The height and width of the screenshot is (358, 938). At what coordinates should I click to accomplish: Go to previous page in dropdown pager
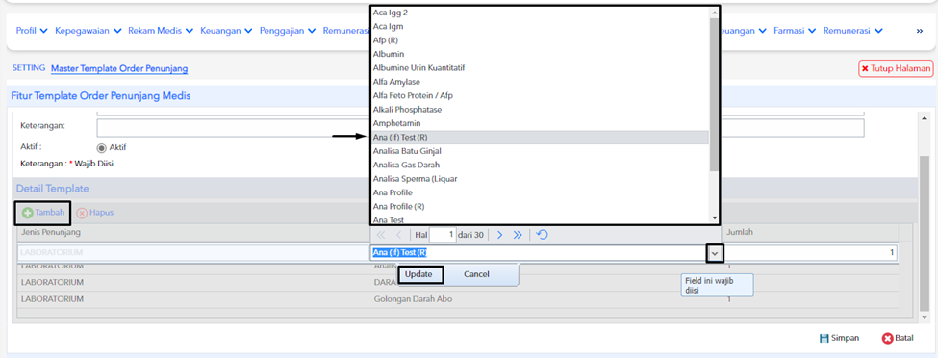tap(398, 235)
